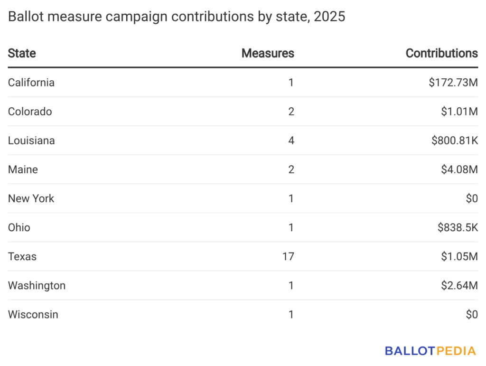Click the chart title text
Viewport: 486px width, 366px height.
point(177,17)
